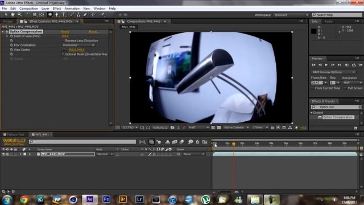This screenshot has height=205, width=364.
Task: Toggle transparency grid in composition viewer
Action: point(219,128)
